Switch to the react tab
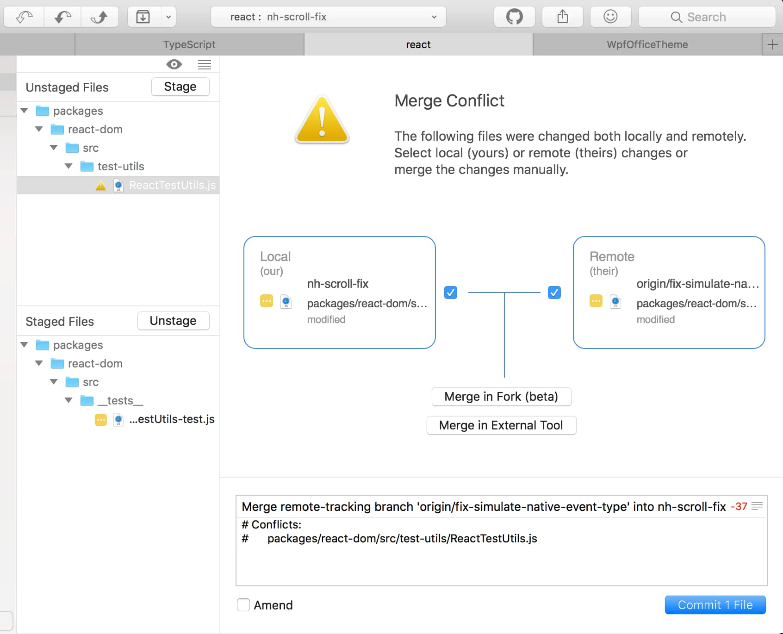 click(418, 44)
